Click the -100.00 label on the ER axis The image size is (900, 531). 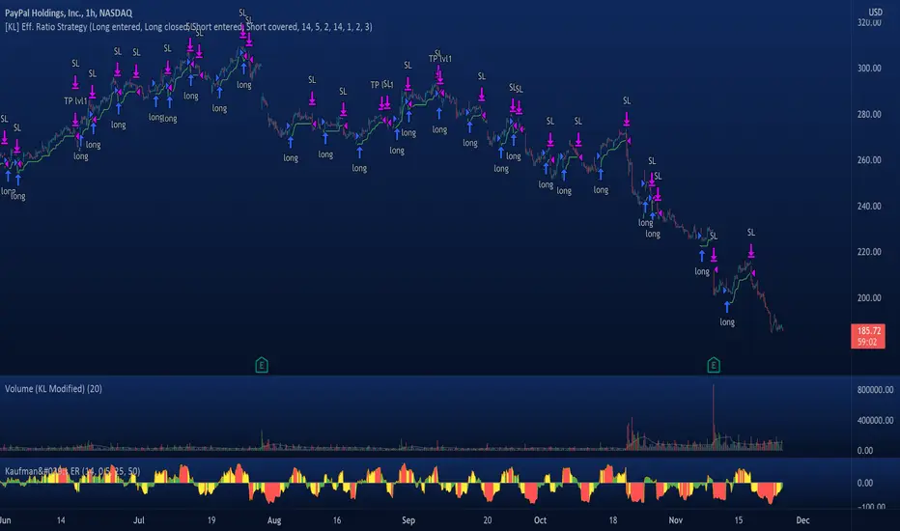coord(871,507)
